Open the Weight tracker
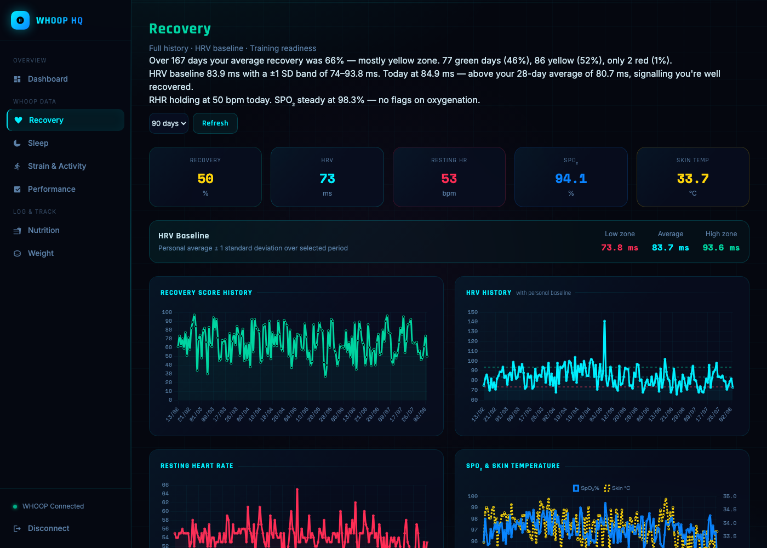The height and width of the screenshot is (548, 767). (65, 253)
